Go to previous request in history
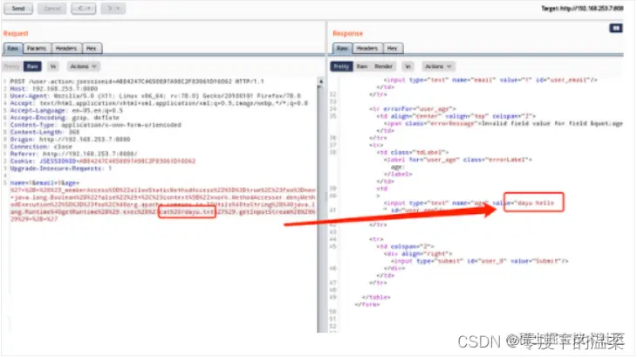Screen dimensions: 637x358 tap(84, 9)
